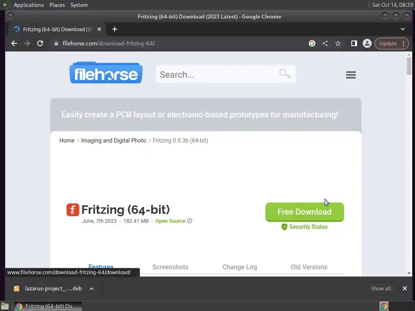Click the FileHorse search box

pos(226,75)
